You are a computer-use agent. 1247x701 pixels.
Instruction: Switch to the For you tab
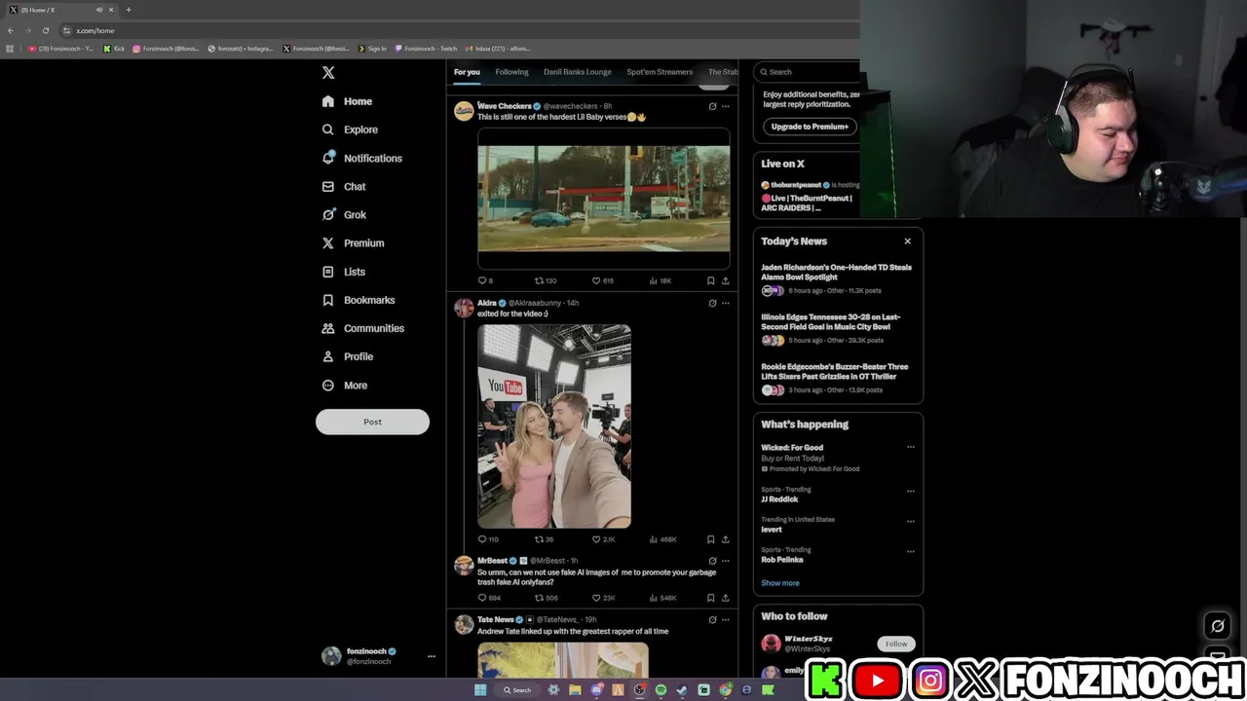coord(467,72)
